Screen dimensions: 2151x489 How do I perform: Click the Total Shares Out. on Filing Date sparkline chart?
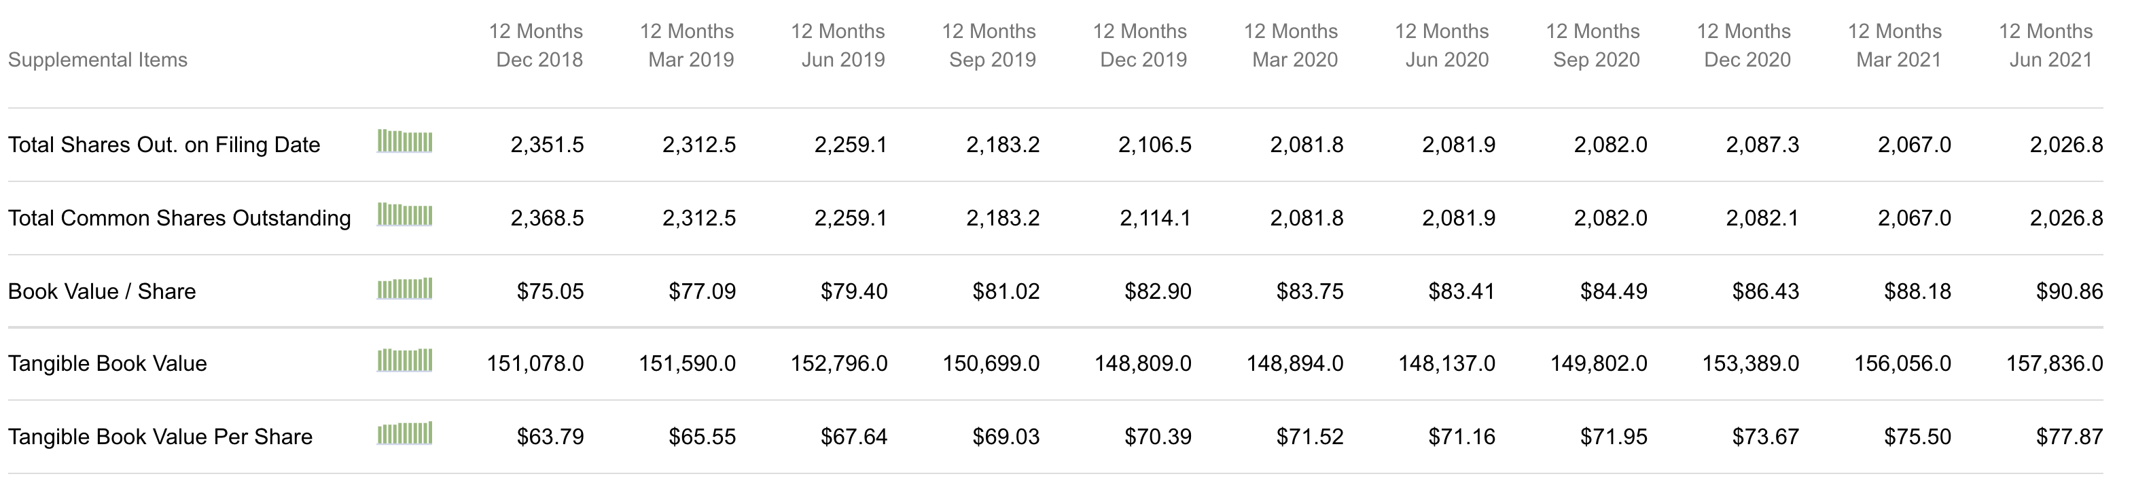click(405, 142)
